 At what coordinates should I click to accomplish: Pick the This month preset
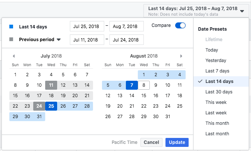[x=217, y=123]
